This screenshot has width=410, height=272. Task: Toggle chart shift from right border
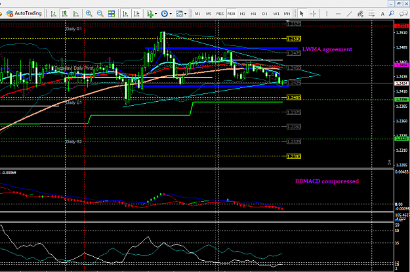[x=136, y=14]
